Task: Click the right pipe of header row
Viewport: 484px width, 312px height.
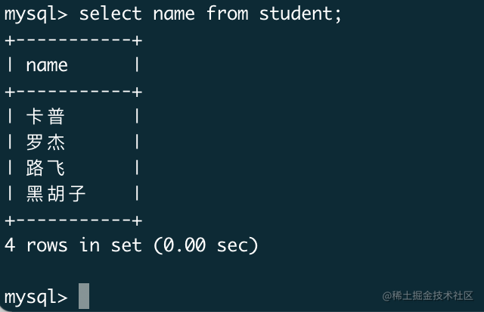Action: (x=137, y=65)
